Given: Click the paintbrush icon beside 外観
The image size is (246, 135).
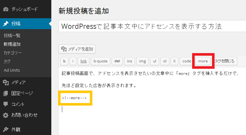Looking at the screenshot, I should [6, 129].
